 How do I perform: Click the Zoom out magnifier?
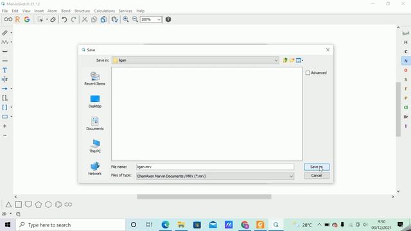(135, 19)
